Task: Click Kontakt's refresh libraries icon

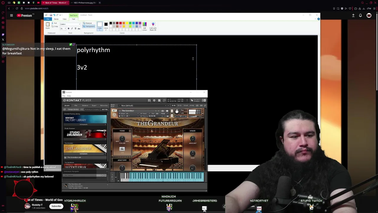Action: pyautogui.click(x=64, y=109)
